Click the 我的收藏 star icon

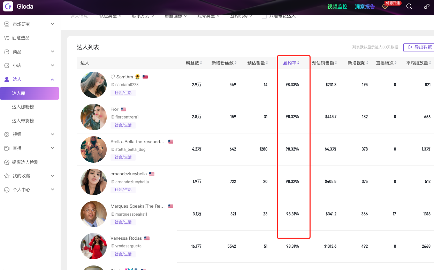pyautogui.click(x=7, y=176)
